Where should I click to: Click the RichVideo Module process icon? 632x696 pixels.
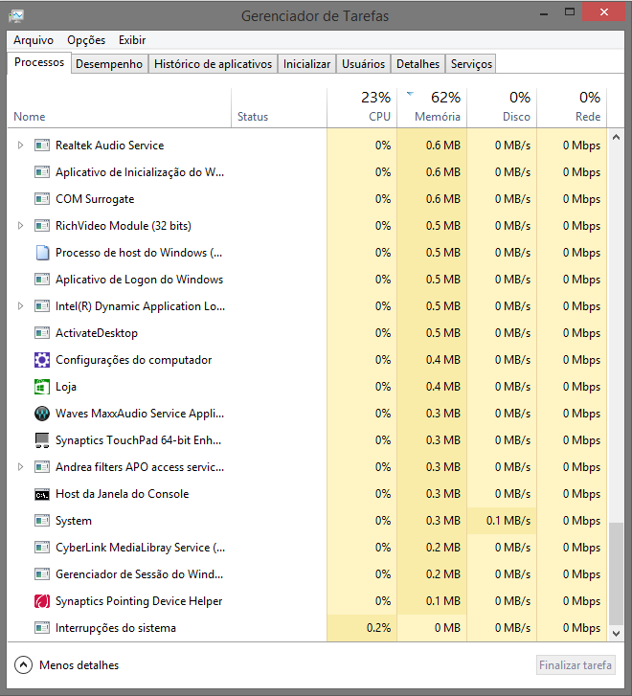(x=42, y=226)
